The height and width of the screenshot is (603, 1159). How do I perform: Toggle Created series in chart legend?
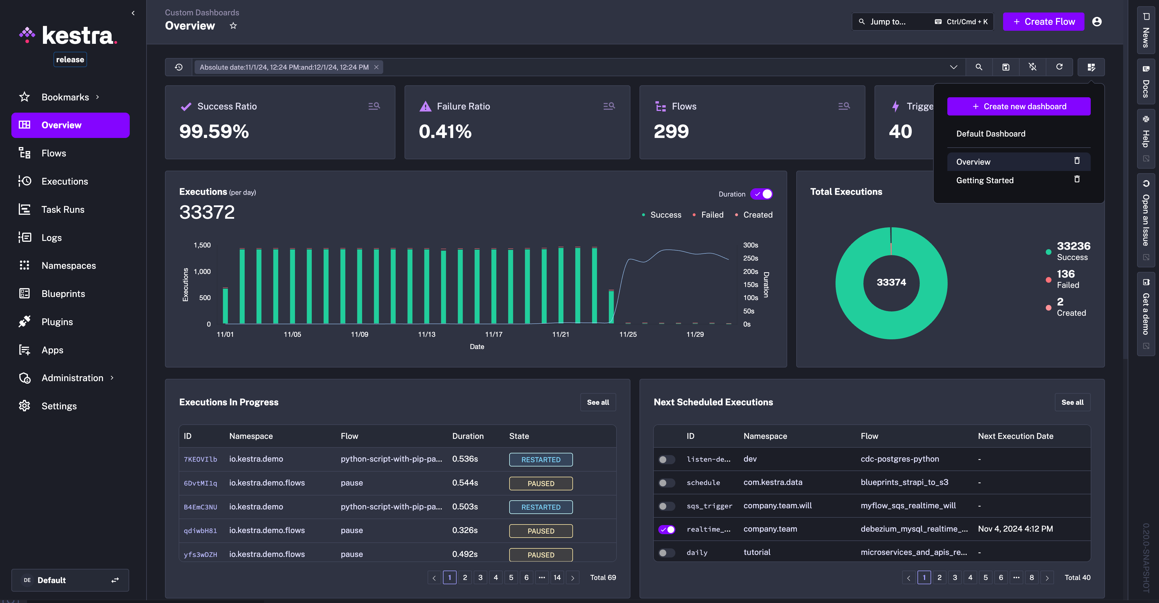[754, 215]
